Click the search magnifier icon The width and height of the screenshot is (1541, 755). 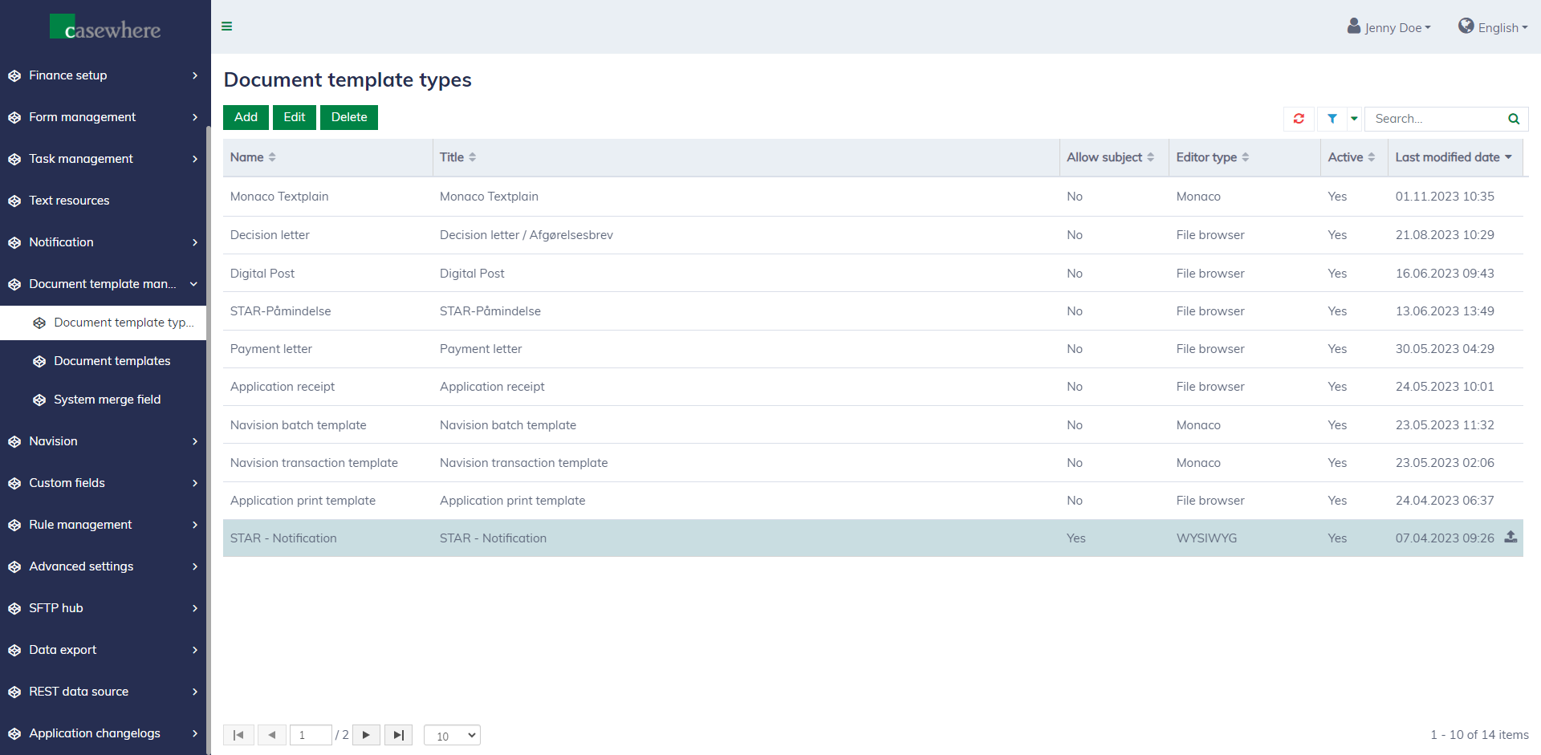(x=1513, y=119)
